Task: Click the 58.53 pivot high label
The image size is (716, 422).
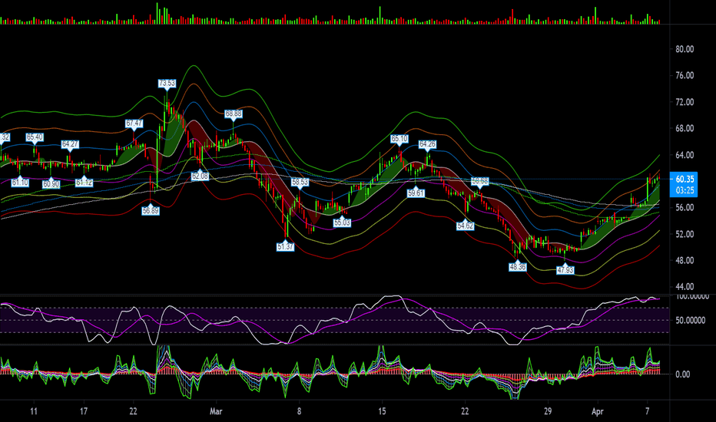Action: pyautogui.click(x=300, y=182)
